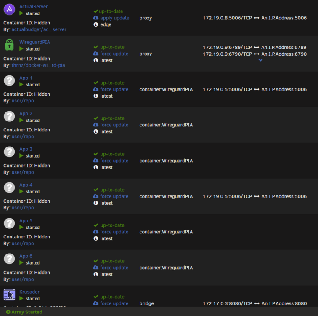Viewport: 318px width, 316px height.
Task: Open the Krusader container name link
Action: pos(29,292)
